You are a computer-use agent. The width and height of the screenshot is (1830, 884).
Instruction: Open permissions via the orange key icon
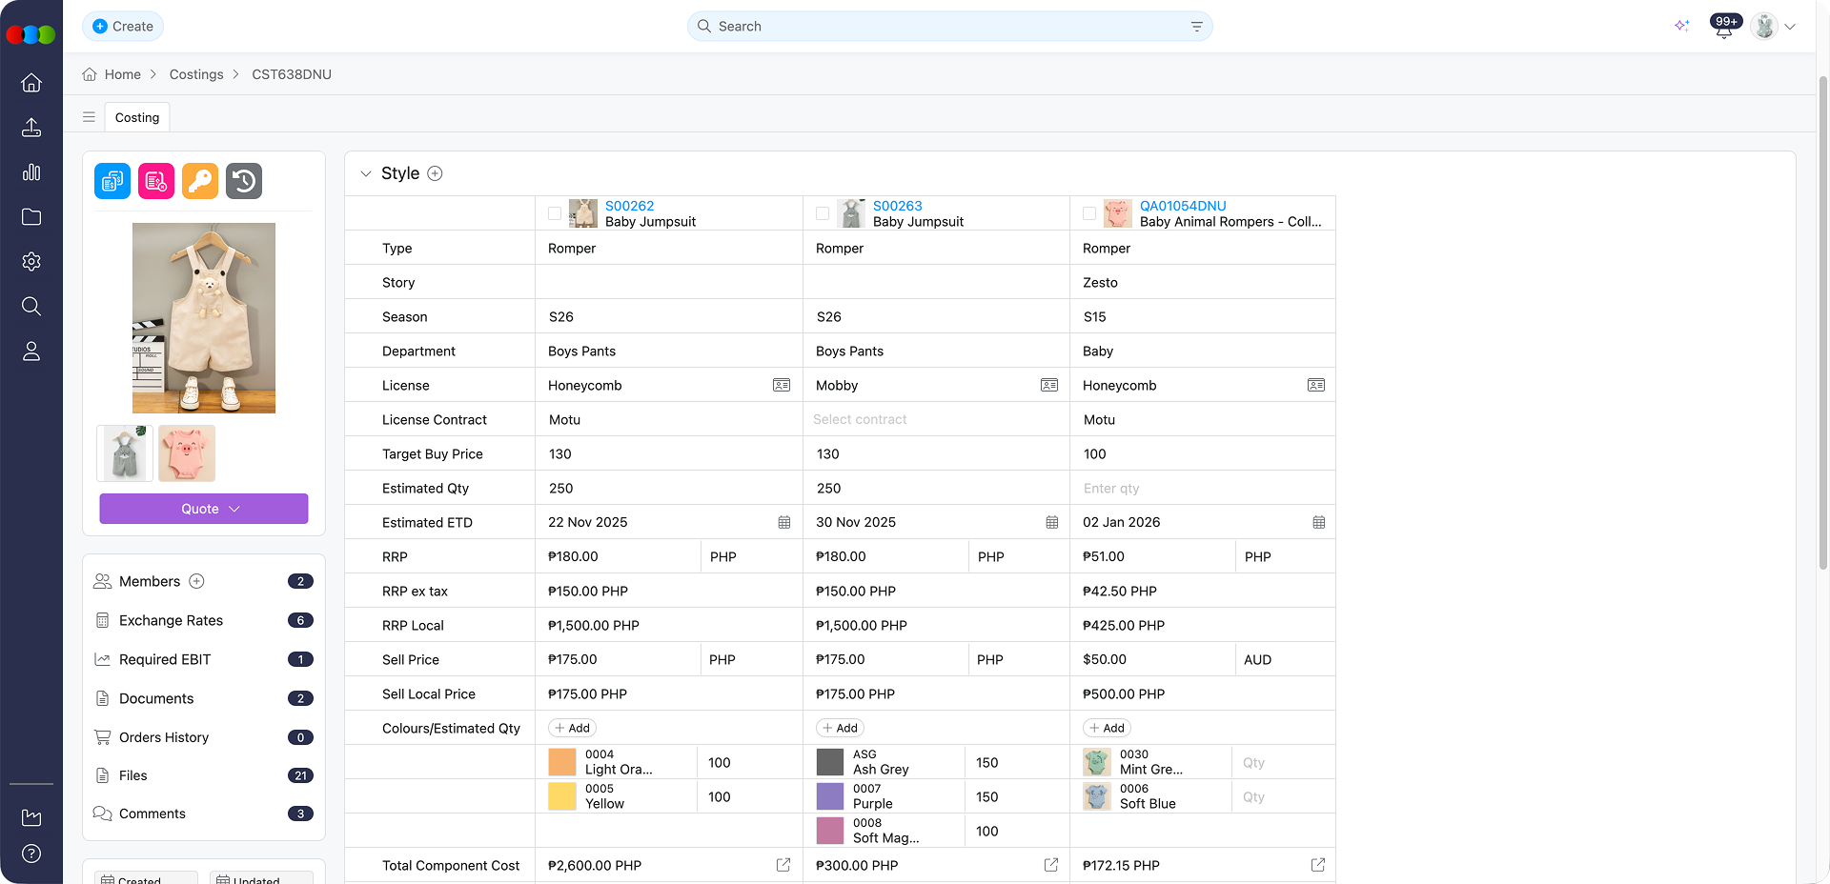coord(199,181)
